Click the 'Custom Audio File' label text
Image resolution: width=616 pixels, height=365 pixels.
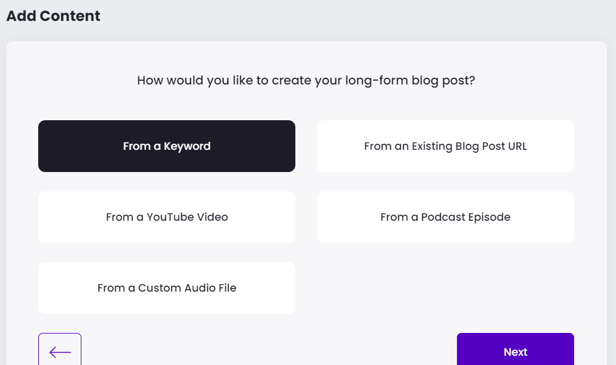click(187, 288)
